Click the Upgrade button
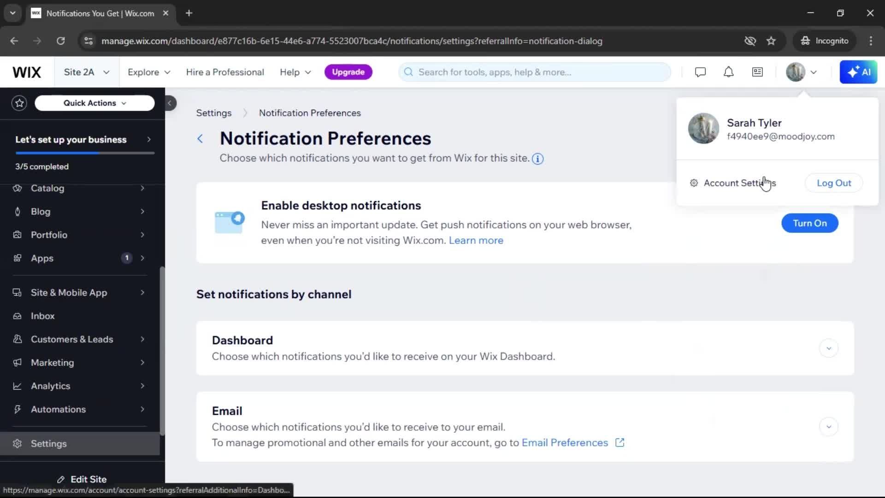885x498 pixels. (x=348, y=72)
